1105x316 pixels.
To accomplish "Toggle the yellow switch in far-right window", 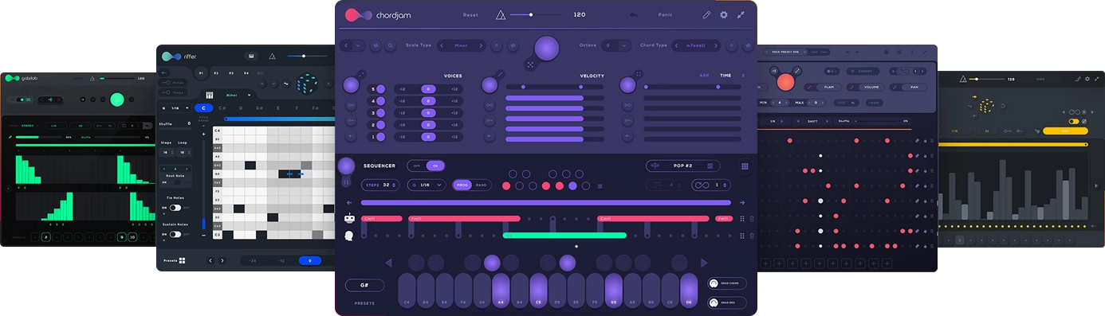I will click(1075, 122).
